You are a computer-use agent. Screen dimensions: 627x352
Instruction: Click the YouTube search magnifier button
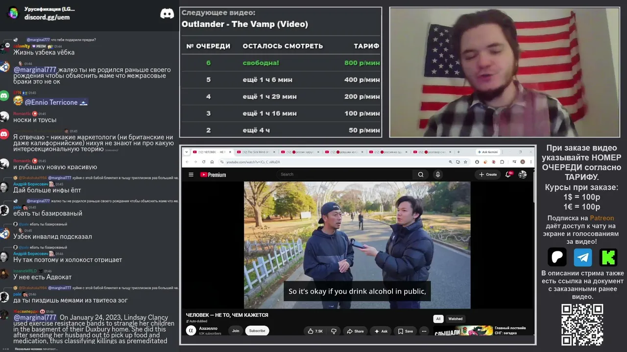click(x=420, y=175)
